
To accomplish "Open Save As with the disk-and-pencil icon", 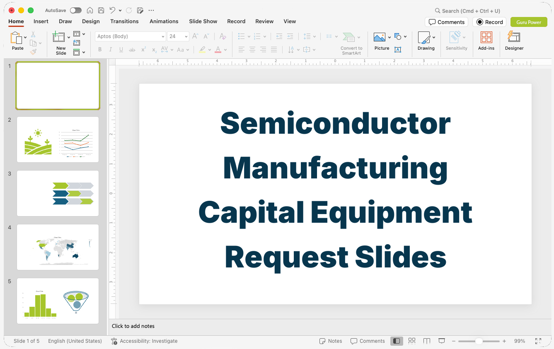I will click(140, 10).
